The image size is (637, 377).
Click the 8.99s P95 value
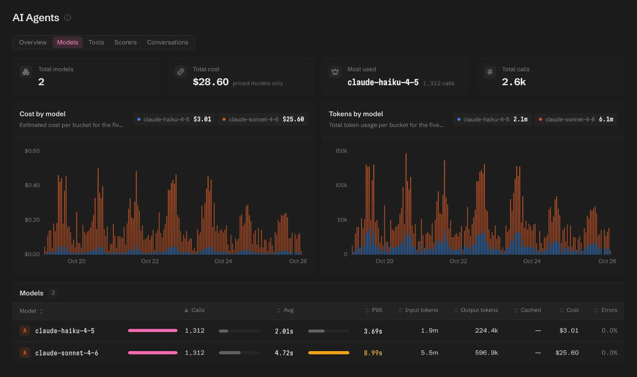point(373,353)
